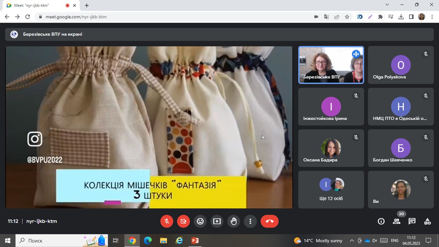
Task: Open more options three-dot menu
Action: [250, 221]
